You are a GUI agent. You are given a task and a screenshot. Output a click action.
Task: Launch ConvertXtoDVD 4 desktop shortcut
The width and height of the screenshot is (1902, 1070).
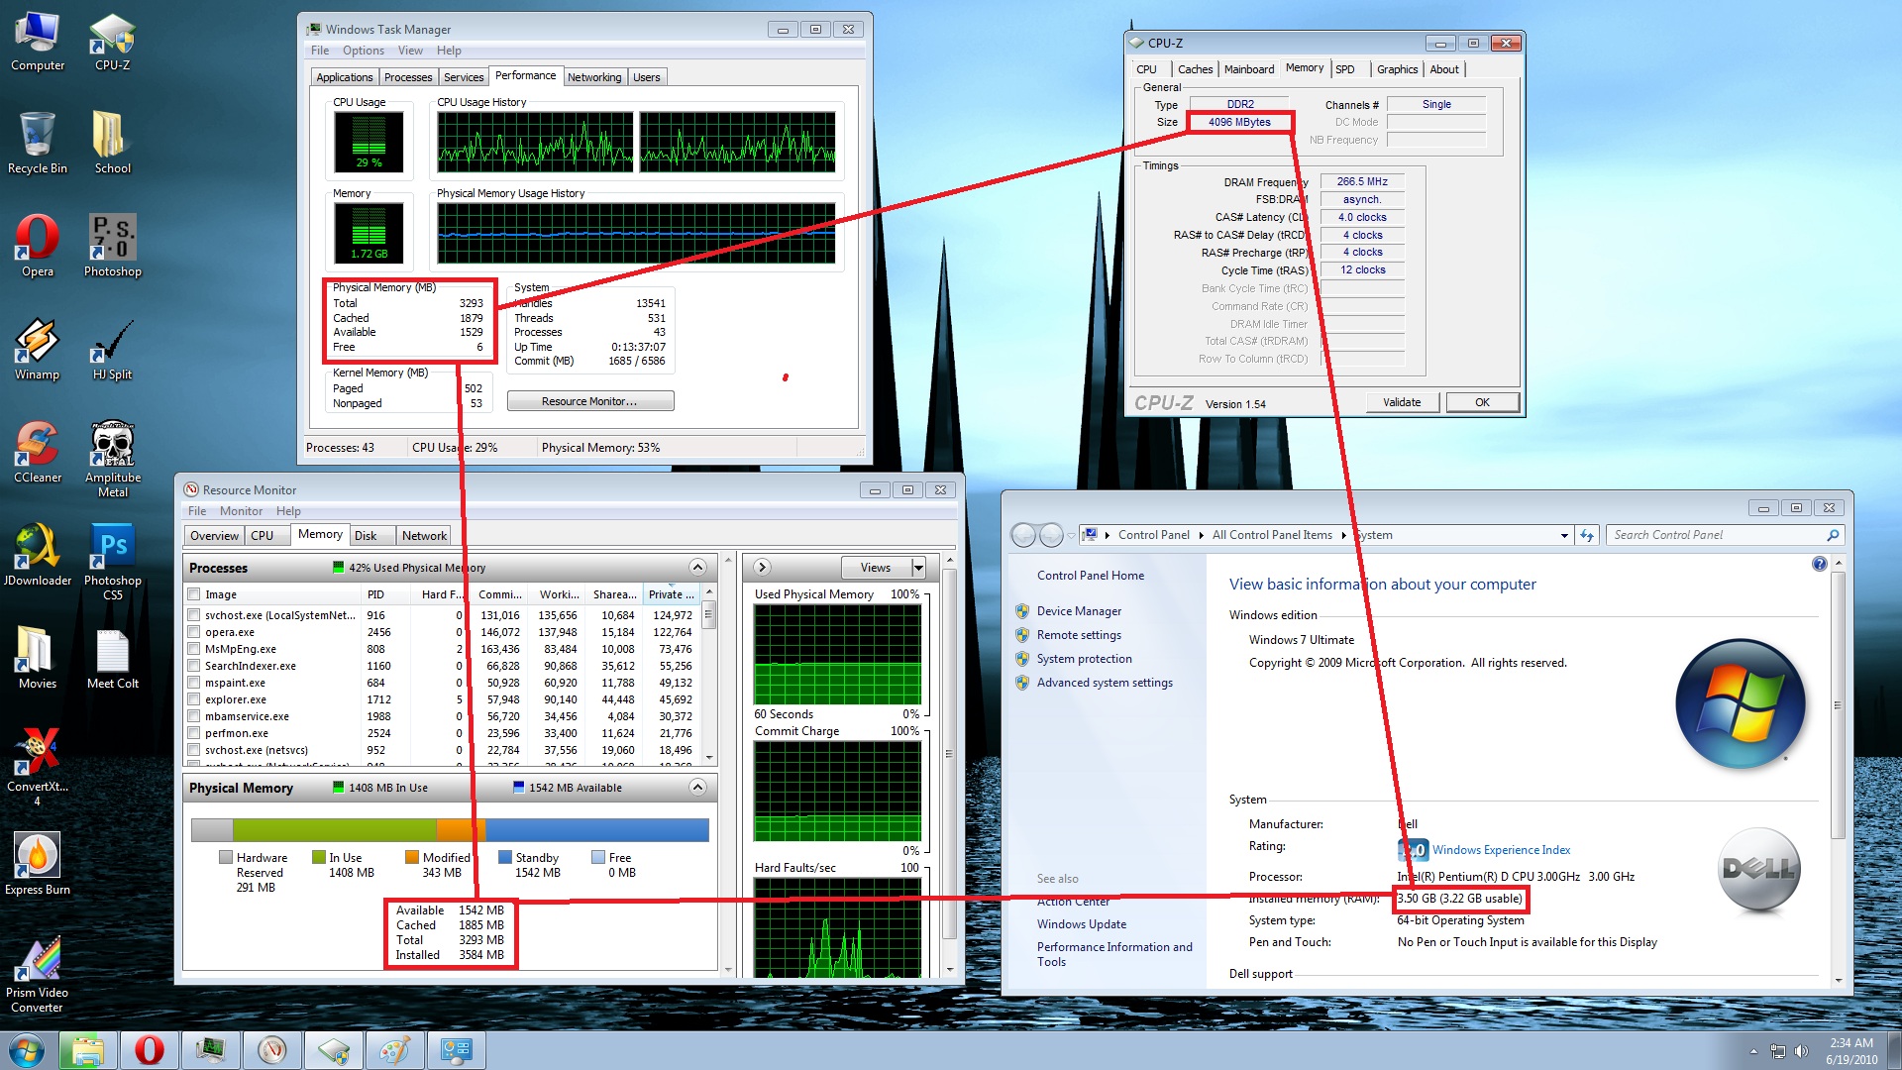click(x=38, y=768)
